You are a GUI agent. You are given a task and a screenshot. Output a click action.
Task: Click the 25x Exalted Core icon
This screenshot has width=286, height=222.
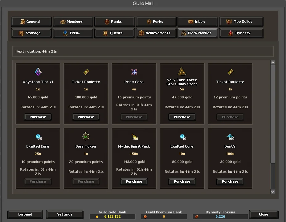point(39,137)
